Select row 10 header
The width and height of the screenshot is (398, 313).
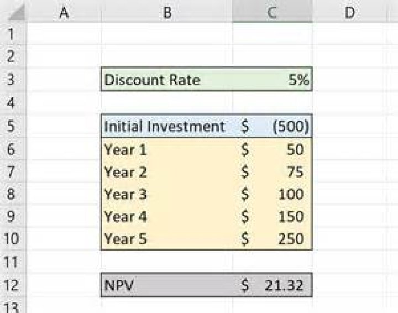coord(12,239)
